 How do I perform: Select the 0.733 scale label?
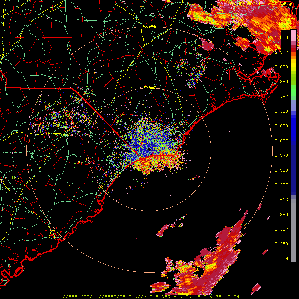281,111
